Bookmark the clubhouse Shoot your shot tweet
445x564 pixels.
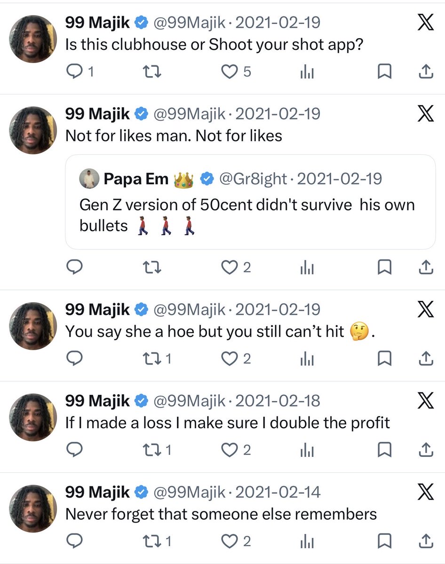point(385,72)
